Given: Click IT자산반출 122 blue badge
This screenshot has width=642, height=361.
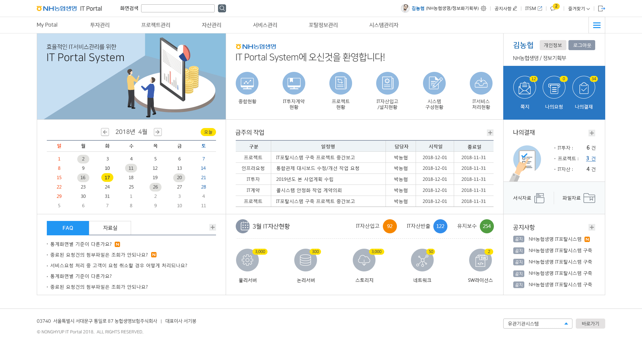Looking at the screenshot, I should pyautogui.click(x=440, y=226).
